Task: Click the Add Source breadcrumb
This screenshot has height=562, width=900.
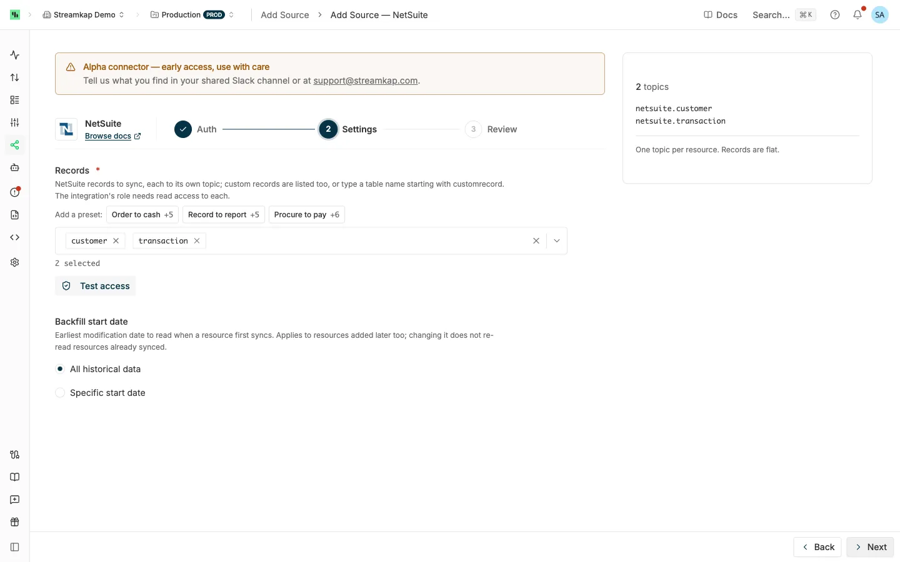Action: point(285,15)
